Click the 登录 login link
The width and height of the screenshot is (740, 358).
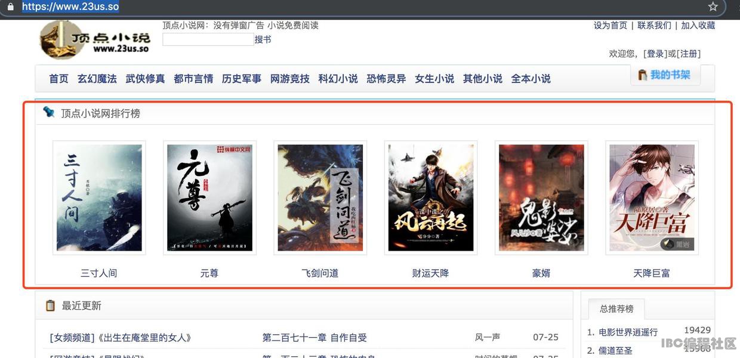click(656, 54)
